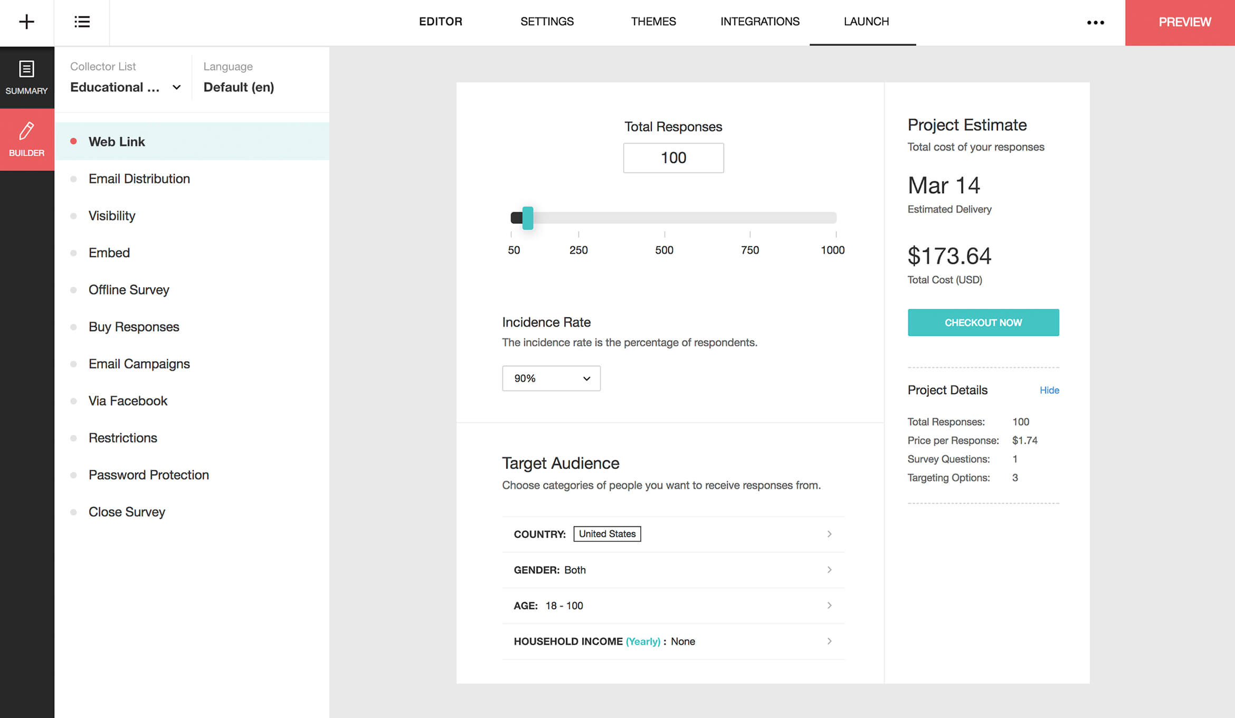Open the Educational collector list dropdown
The width and height of the screenshot is (1235, 718).
(125, 87)
